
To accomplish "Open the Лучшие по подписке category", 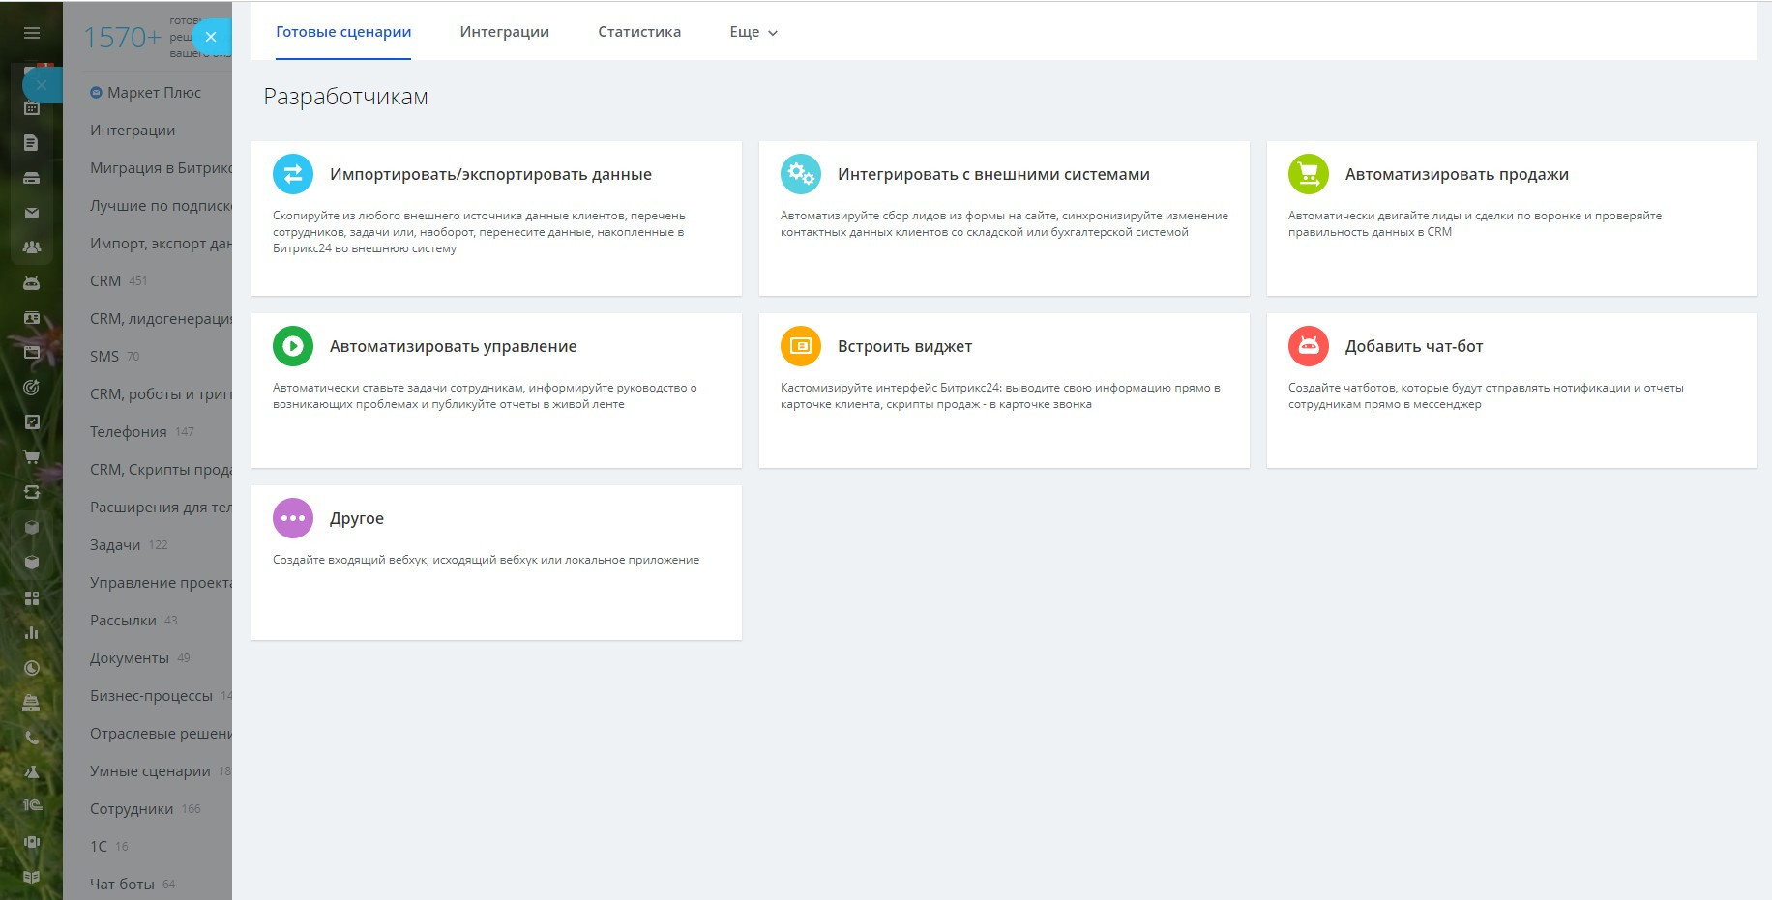I will tap(161, 206).
